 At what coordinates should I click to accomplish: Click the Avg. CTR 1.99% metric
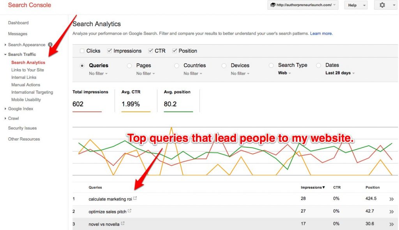coord(136,101)
